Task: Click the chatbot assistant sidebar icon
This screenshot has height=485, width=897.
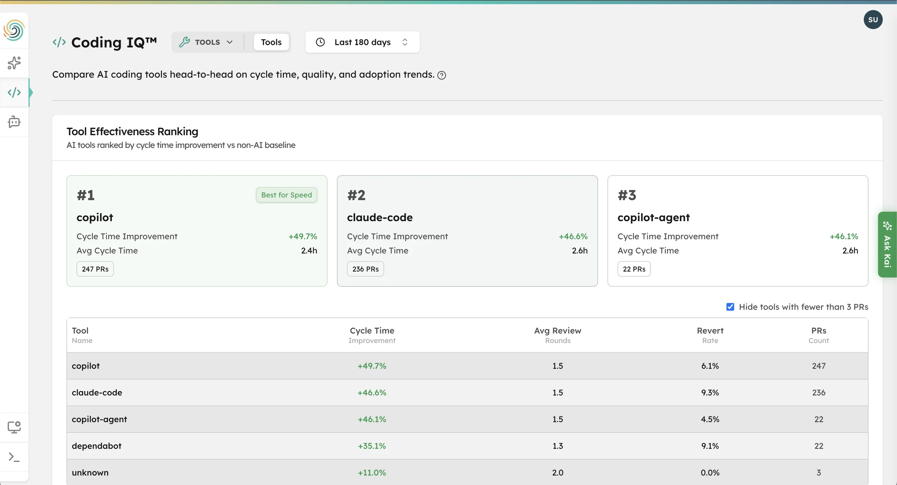Action: (14, 122)
